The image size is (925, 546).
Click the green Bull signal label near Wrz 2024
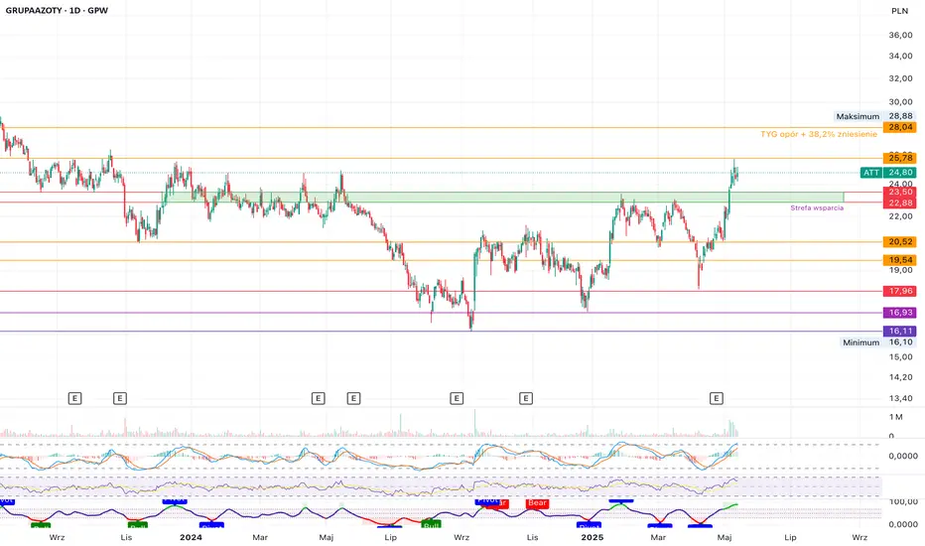pyautogui.click(x=431, y=524)
